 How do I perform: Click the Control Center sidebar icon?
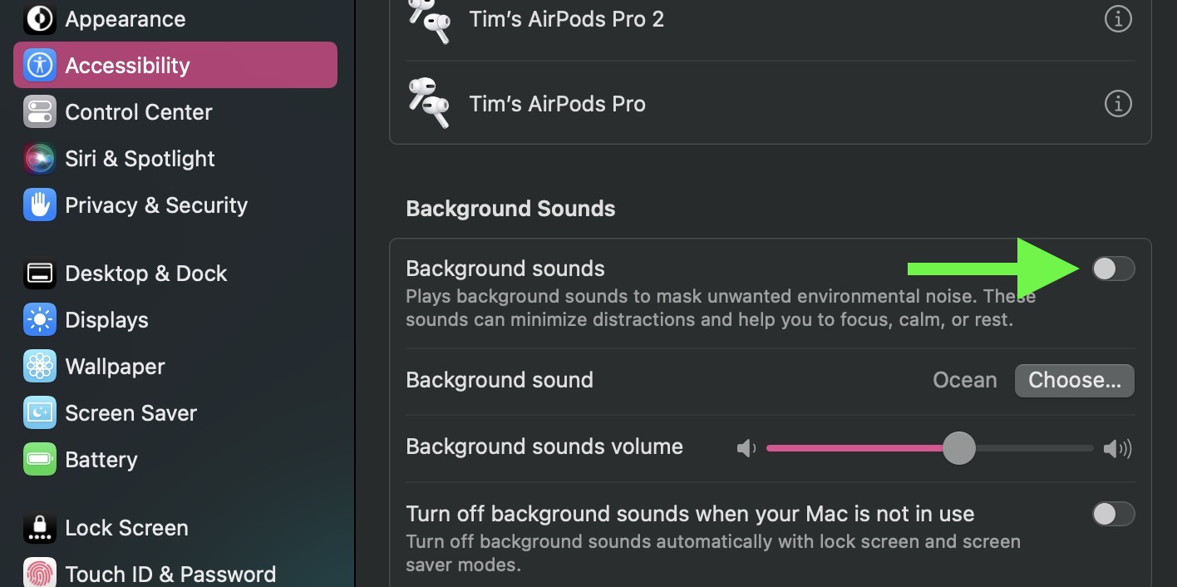[x=40, y=111]
